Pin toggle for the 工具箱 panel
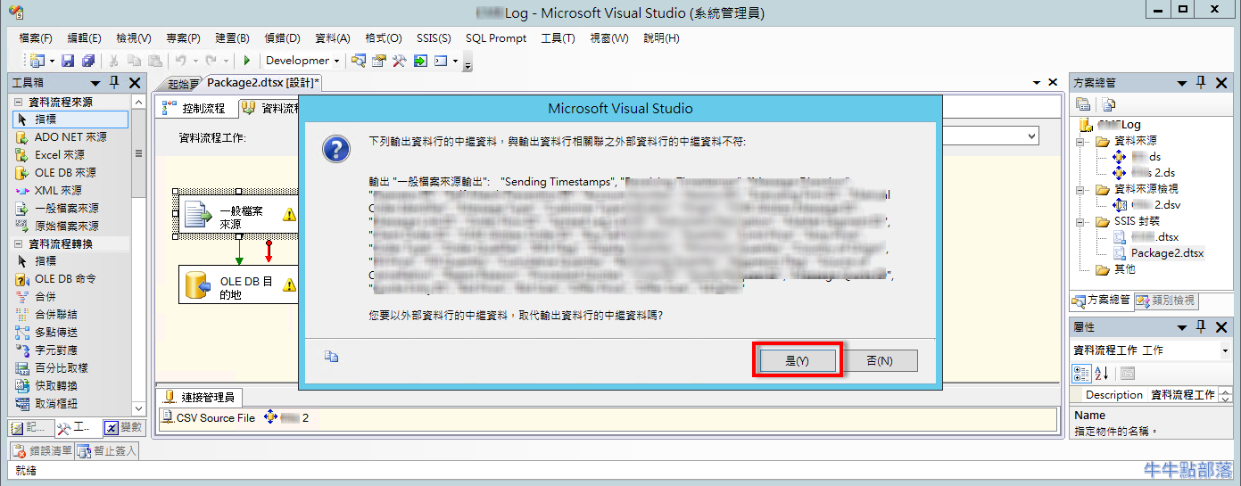This screenshot has width=1241, height=486. tap(114, 83)
